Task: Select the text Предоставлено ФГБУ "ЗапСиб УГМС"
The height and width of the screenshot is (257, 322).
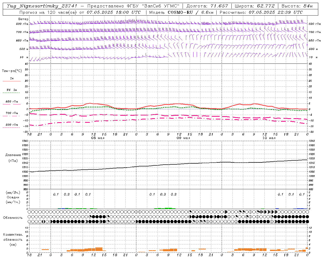Action: (x=133, y=6)
